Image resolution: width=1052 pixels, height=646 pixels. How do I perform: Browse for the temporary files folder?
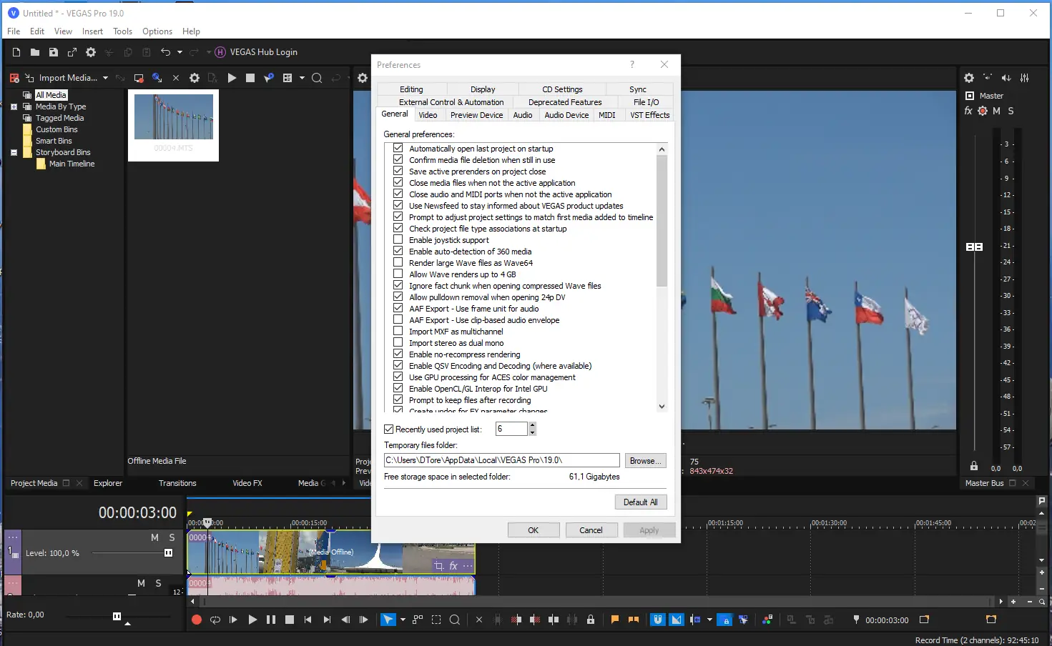646,461
